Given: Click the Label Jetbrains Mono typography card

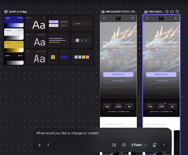Looking at the screenshot, I should [36, 57].
